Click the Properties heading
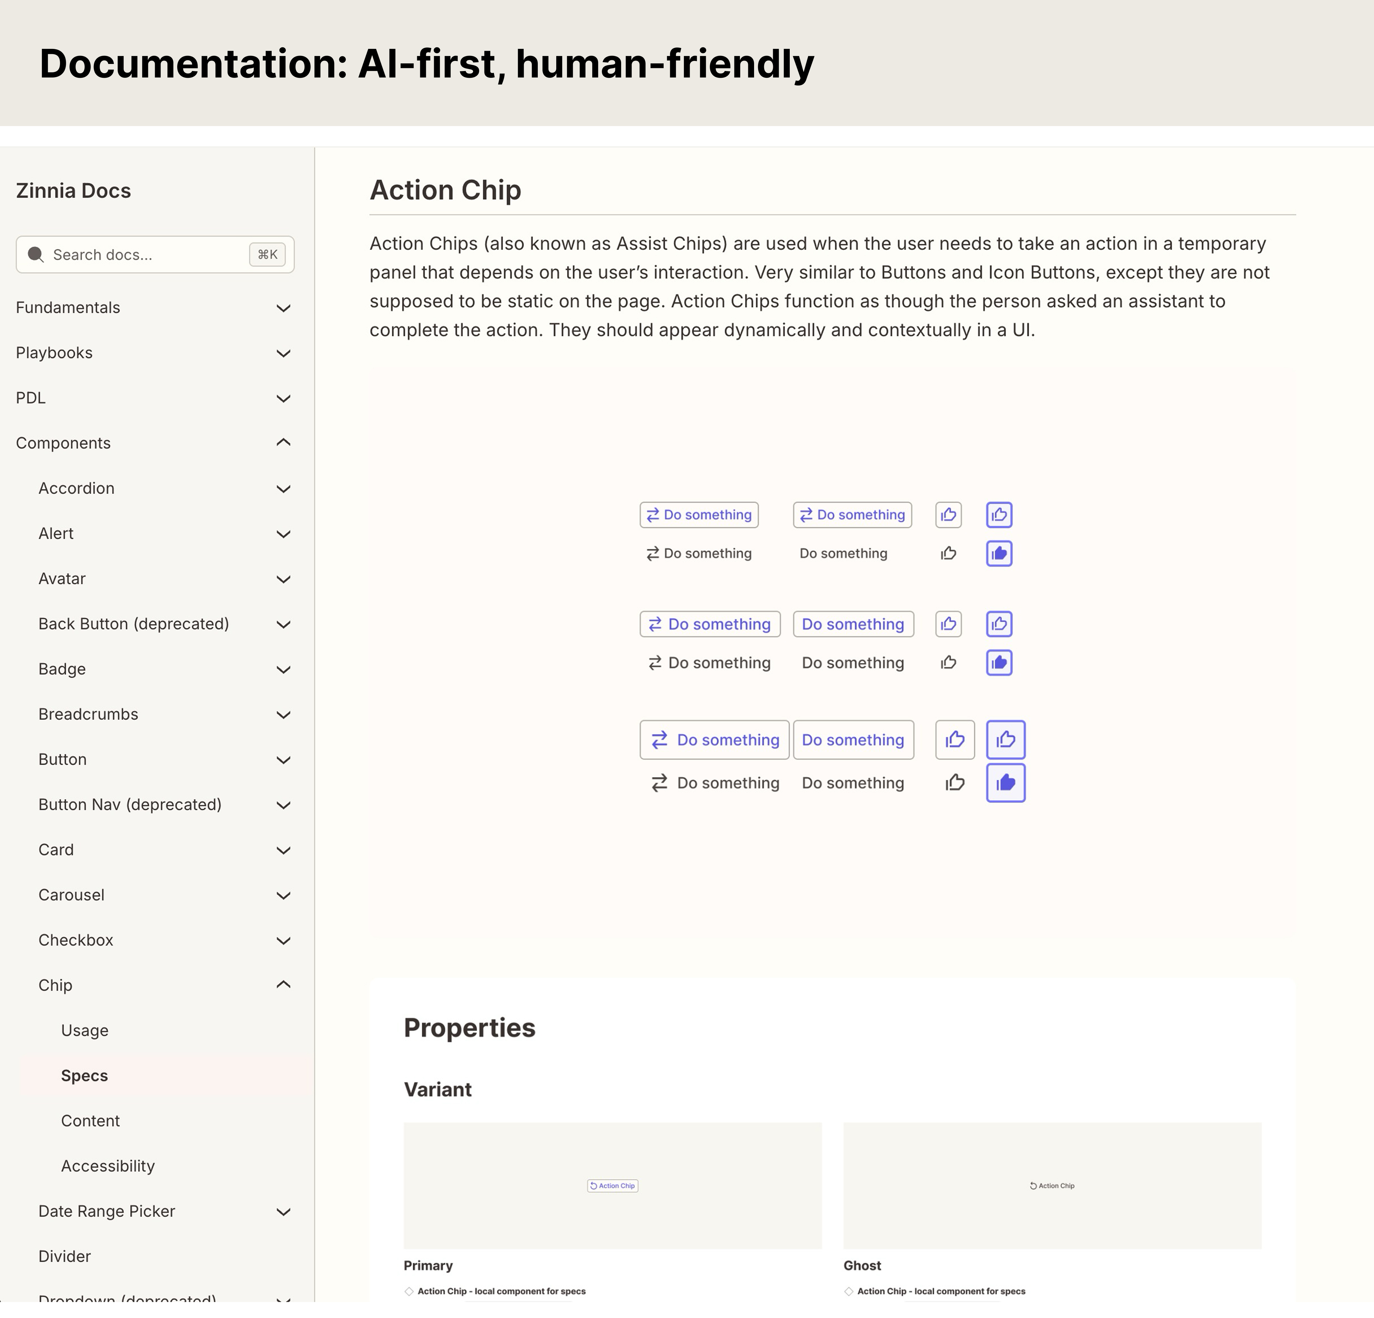The image size is (1374, 1318). coord(470,1028)
